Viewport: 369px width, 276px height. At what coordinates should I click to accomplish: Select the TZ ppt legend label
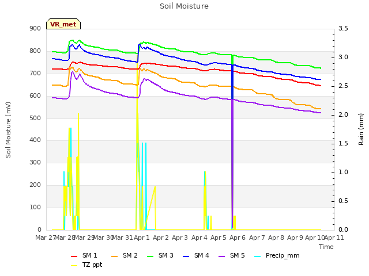pyautogui.click(x=92, y=265)
